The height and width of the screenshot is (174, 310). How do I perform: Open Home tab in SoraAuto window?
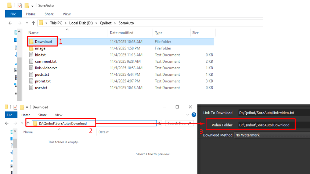[31, 14]
